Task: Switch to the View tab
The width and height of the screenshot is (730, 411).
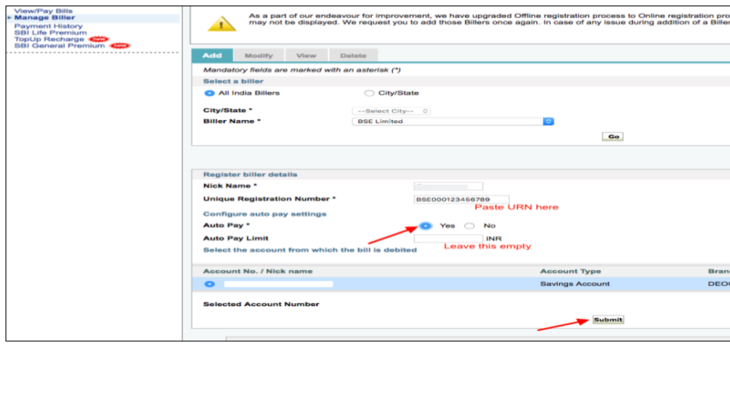Action: pos(306,56)
